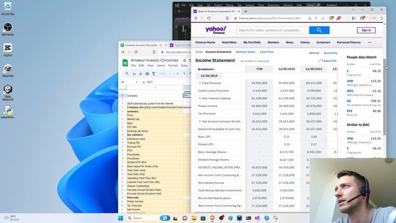Expand the Non Interest Expense row
The height and width of the screenshot is (223, 396).
pos(200,98)
